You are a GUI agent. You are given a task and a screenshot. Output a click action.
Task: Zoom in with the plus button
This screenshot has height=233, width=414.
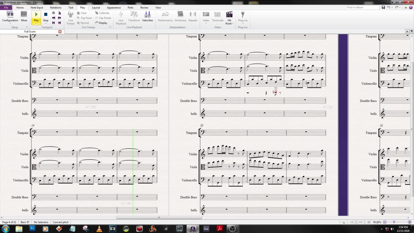(410, 222)
